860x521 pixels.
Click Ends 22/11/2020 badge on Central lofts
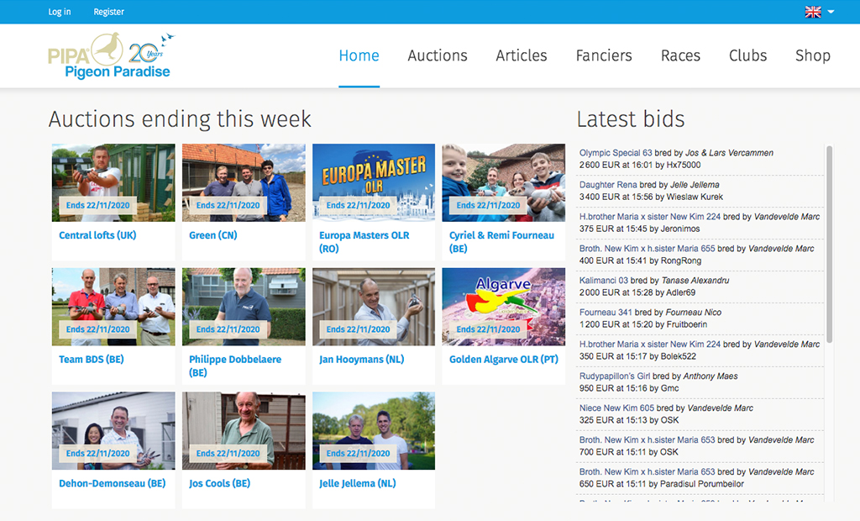(97, 205)
